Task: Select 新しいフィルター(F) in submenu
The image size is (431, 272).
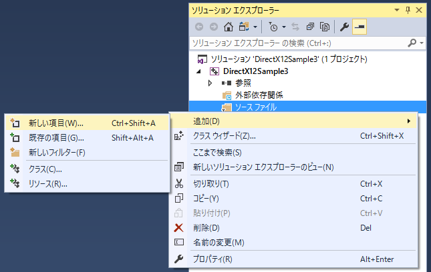Action: 87,153
